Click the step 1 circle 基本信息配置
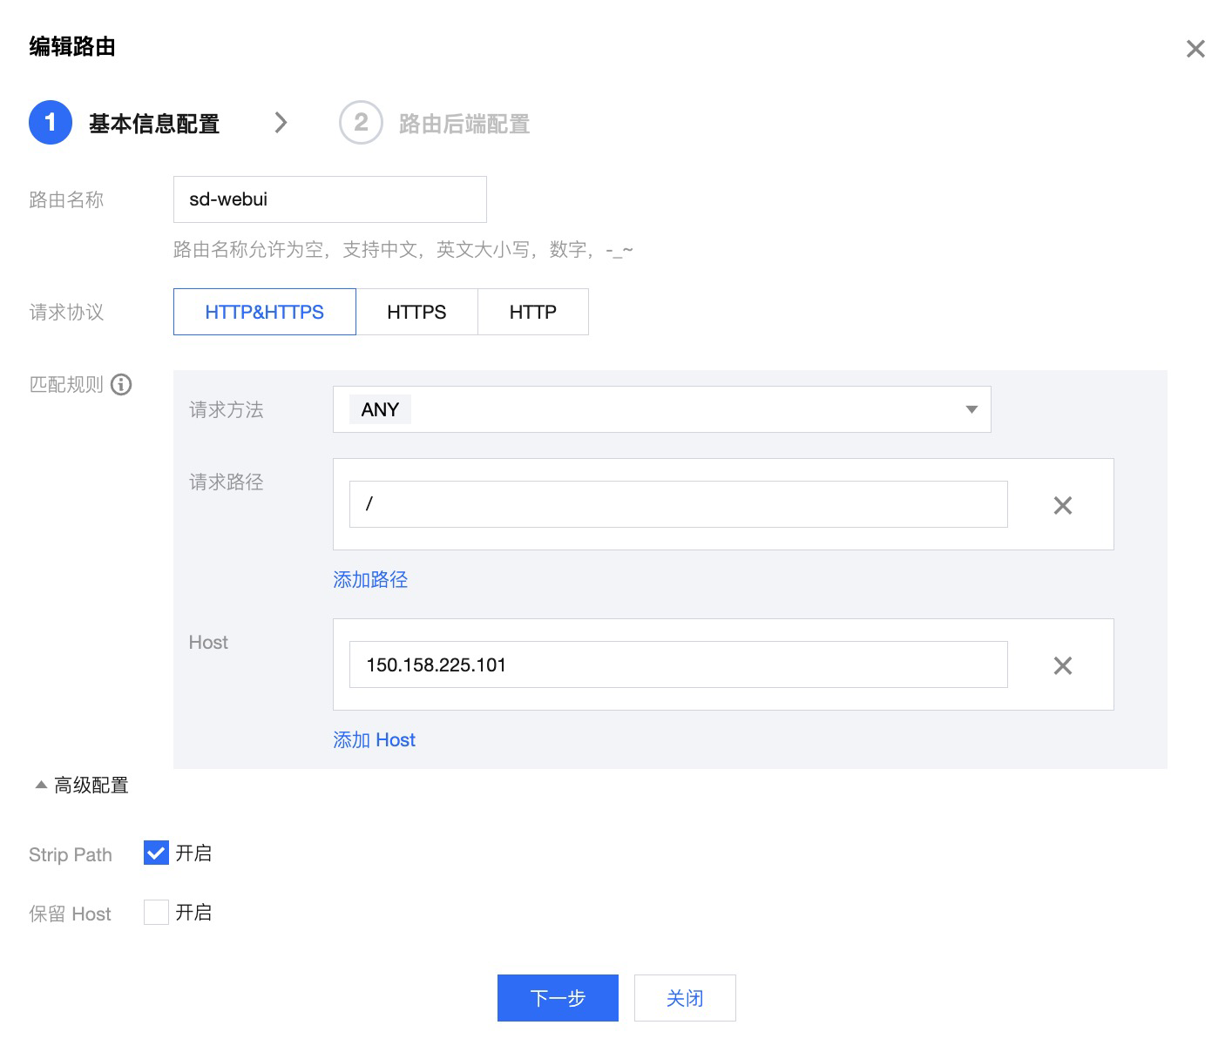Screen dimensions: 1232x1052 click(x=51, y=123)
